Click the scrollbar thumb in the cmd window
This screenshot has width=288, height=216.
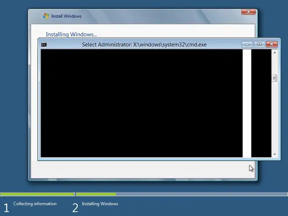pos(274,78)
